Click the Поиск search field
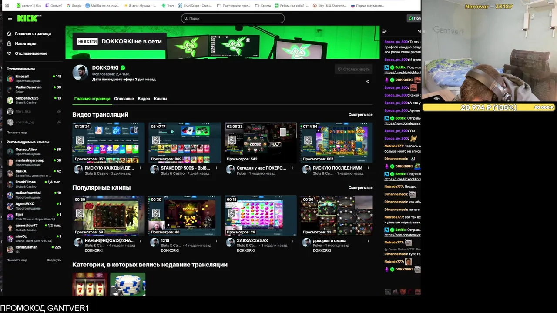The height and width of the screenshot is (313, 557). (x=233, y=18)
